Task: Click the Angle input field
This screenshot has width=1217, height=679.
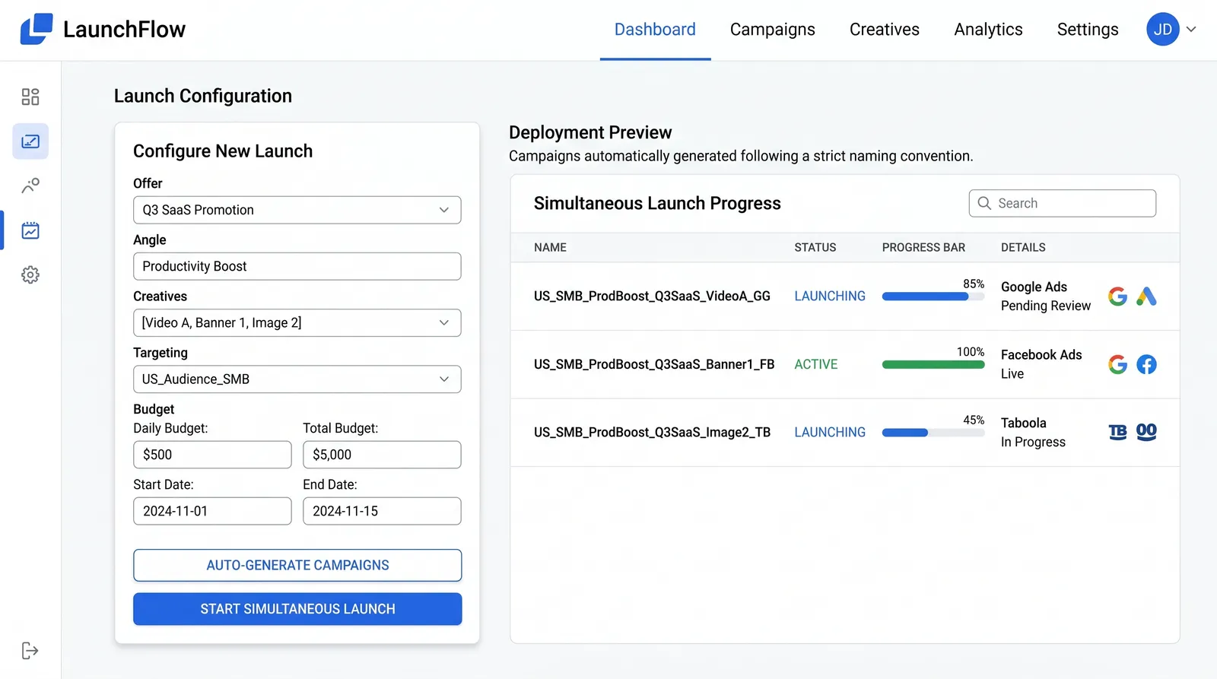Action: pos(297,266)
